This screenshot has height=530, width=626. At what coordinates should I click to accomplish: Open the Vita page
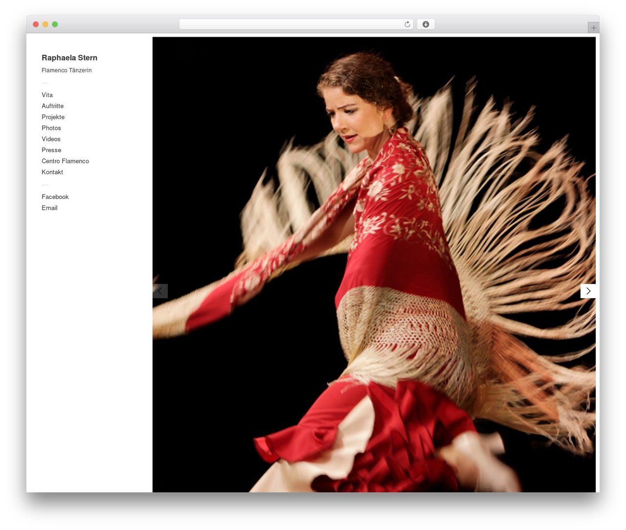click(x=47, y=95)
